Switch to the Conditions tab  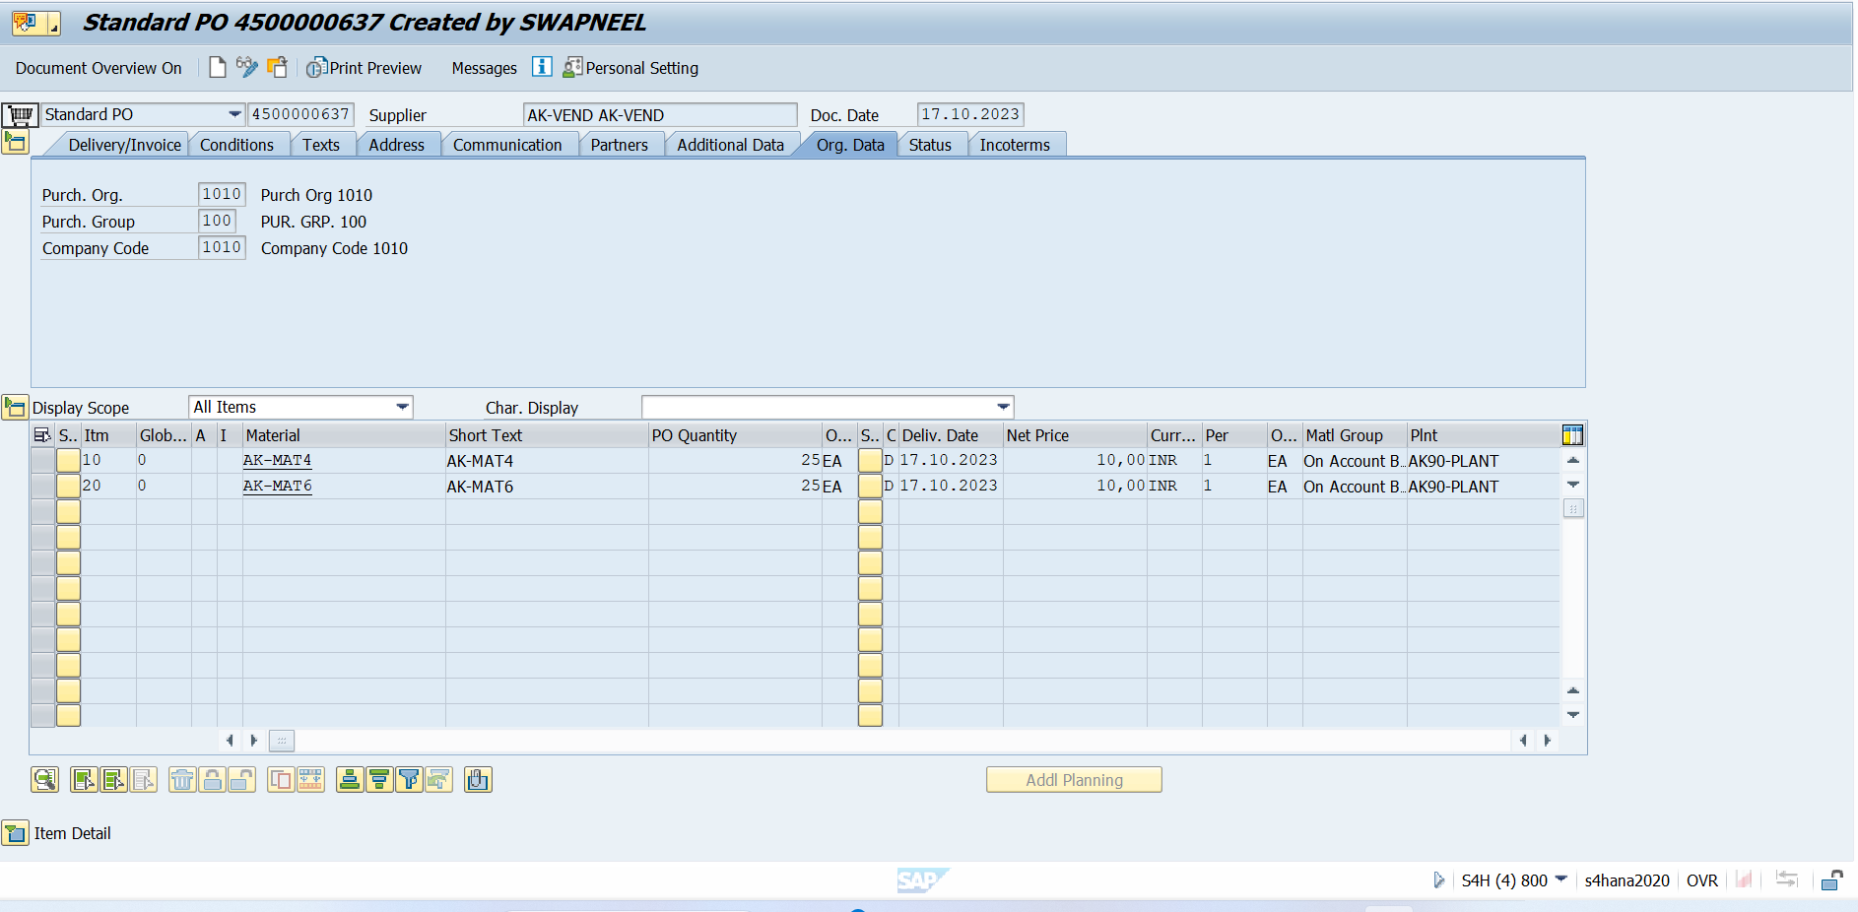pyautogui.click(x=236, y=145)
